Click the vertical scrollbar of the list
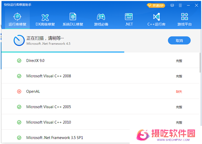 point(200,63)
